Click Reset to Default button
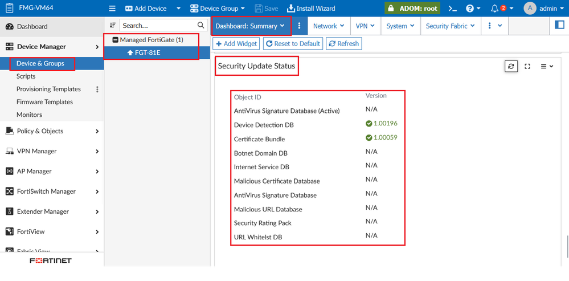This screenshot has width=569, height=281. pyautogui.click(x=293, y=43)
